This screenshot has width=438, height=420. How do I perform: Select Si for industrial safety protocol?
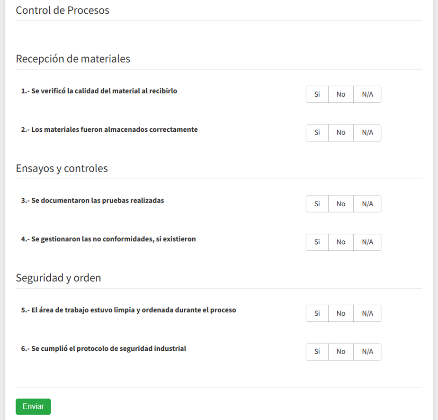[317, 352]
